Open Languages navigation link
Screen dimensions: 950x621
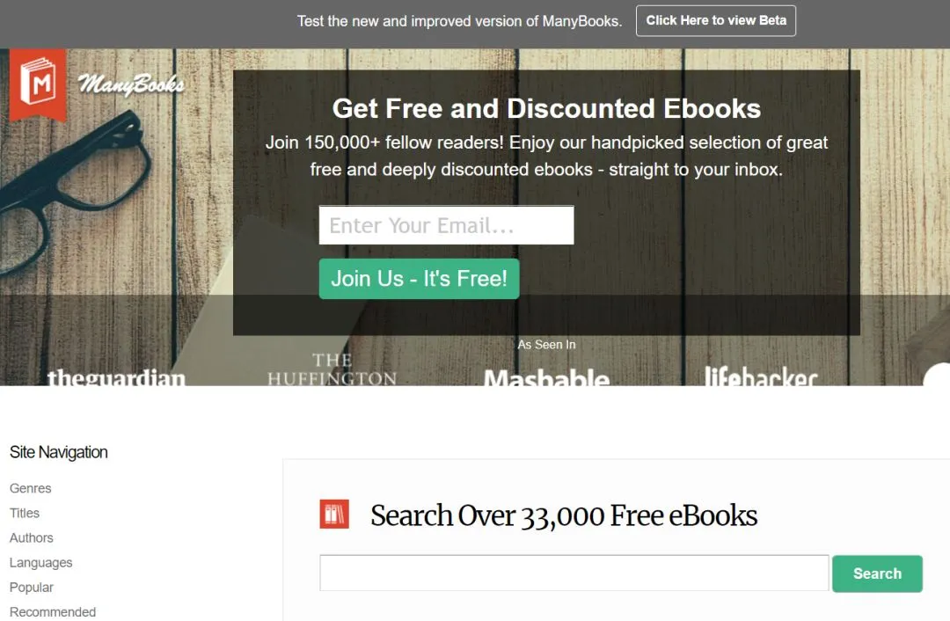(40, 563)
